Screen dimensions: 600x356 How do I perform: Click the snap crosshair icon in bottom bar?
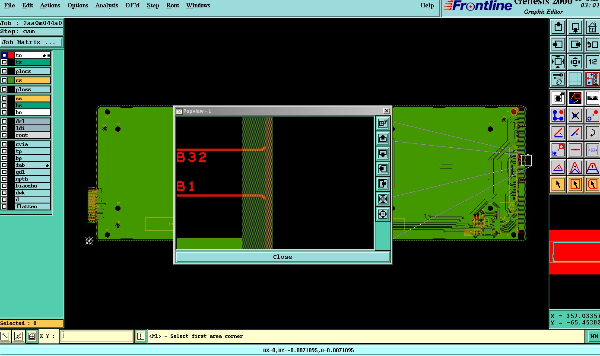pos(32,336)
